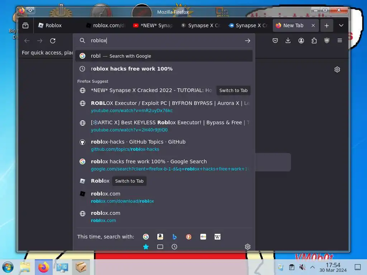The height and width of the screenshot is (275, 367).
Task: Open Firefox View from tab bar
Action: [x=25, y=25]
